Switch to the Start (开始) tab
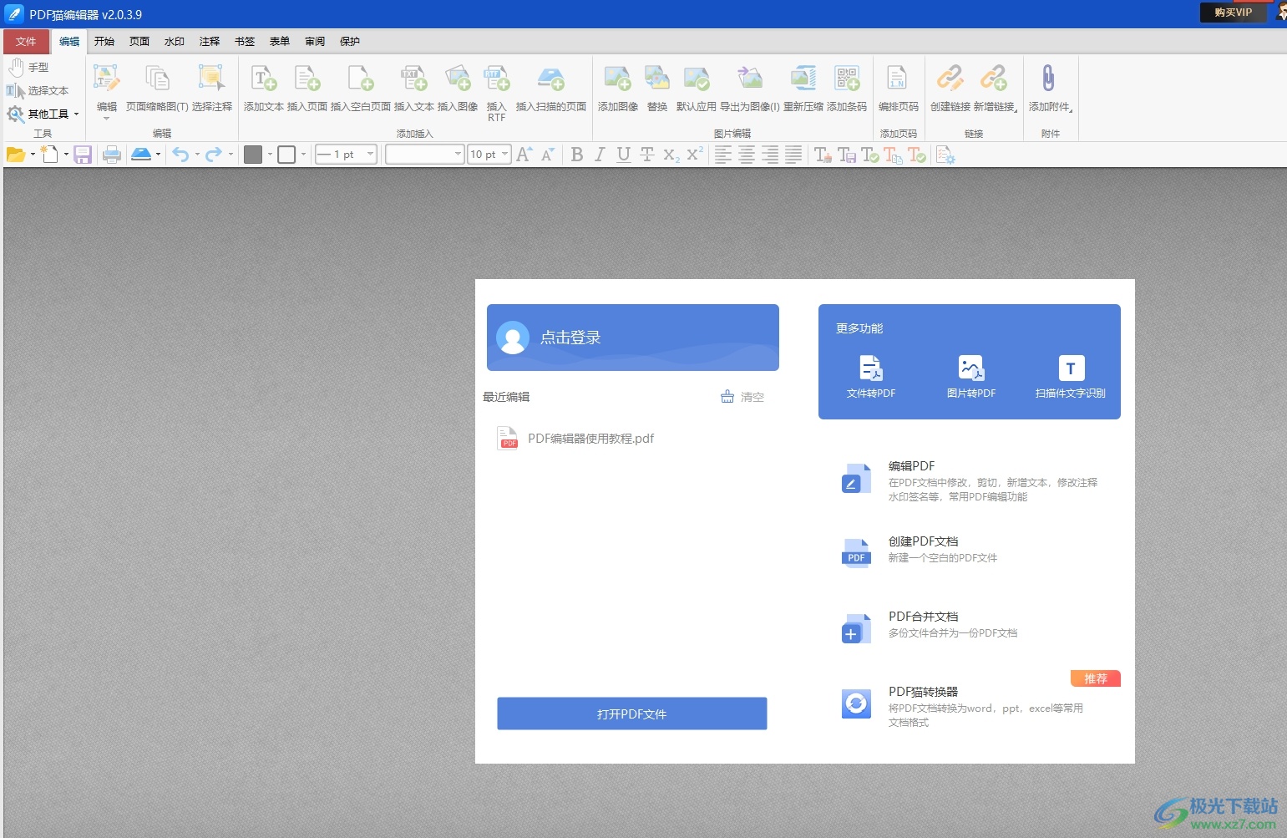Screen dimensions: 1287x838 104,41
